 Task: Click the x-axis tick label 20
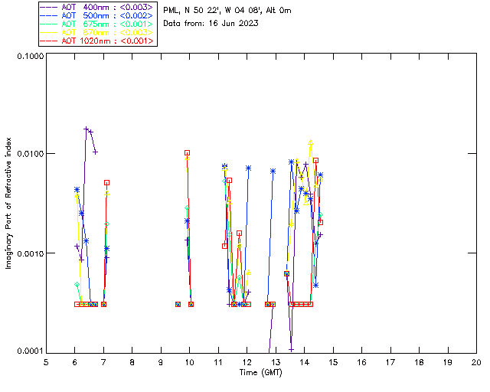pos(476,361)
